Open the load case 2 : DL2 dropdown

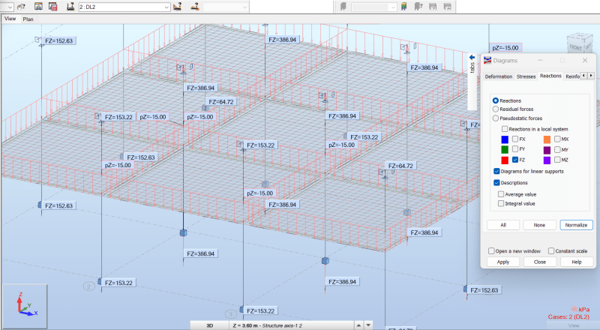pyautogui.click(x=166, y=7)
